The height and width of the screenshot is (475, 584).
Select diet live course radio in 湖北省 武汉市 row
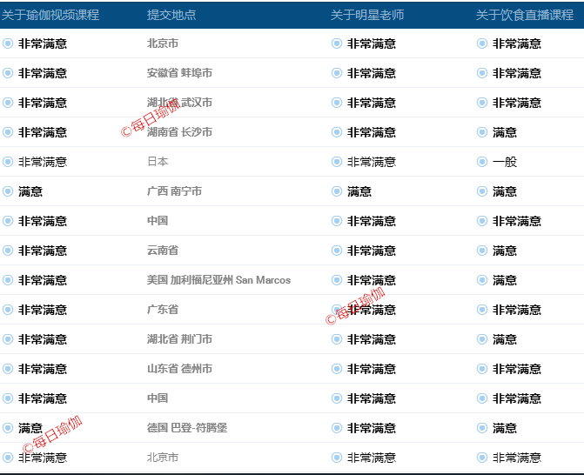click(482, 103)
